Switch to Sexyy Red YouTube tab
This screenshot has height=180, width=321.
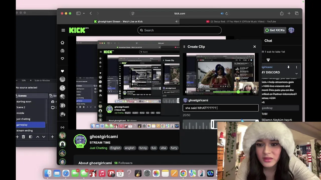[x=241, y=21]
